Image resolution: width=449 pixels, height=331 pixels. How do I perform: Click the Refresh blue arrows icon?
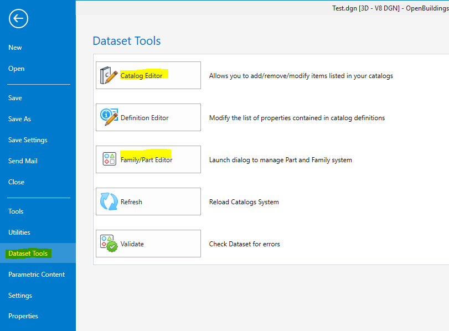click(x=109, y=201)
